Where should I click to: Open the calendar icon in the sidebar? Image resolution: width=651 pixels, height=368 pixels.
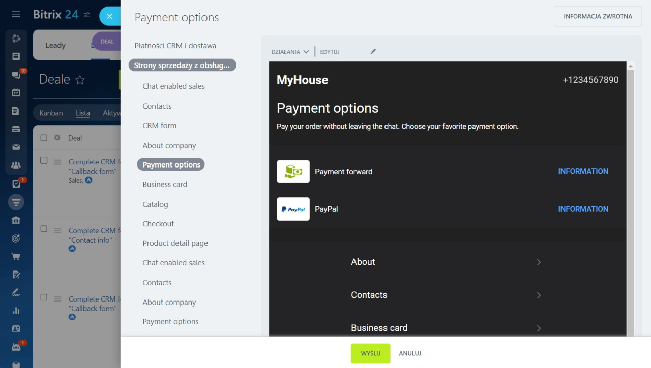point(16,92)
